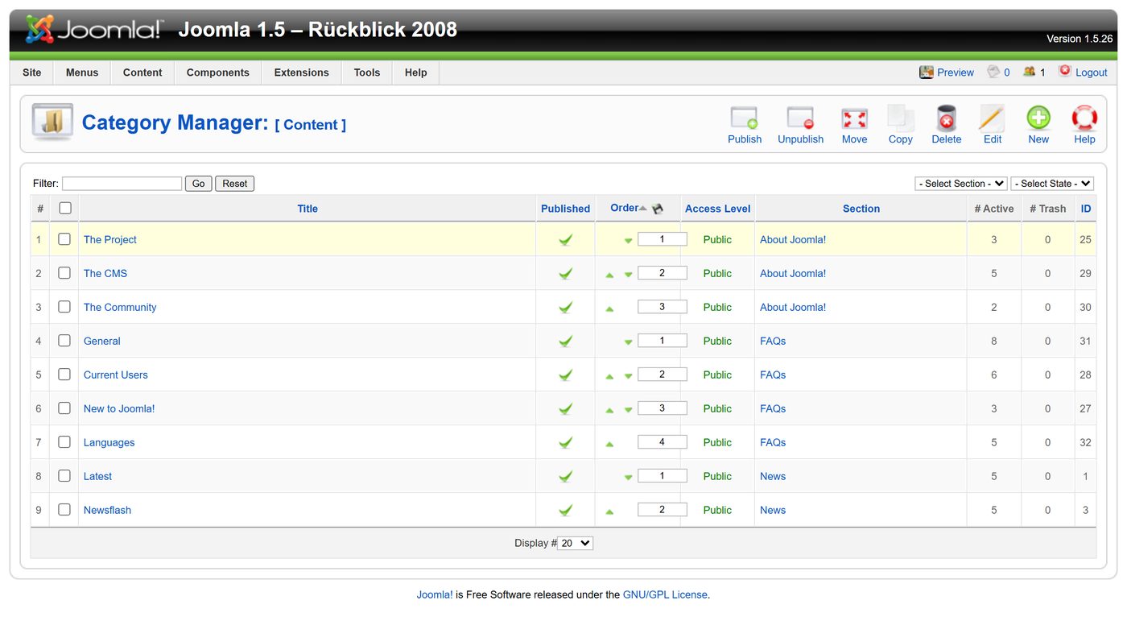This screenshot has height=617, width=1127.
Task: Open the Site menu
Action: (32, 72)
